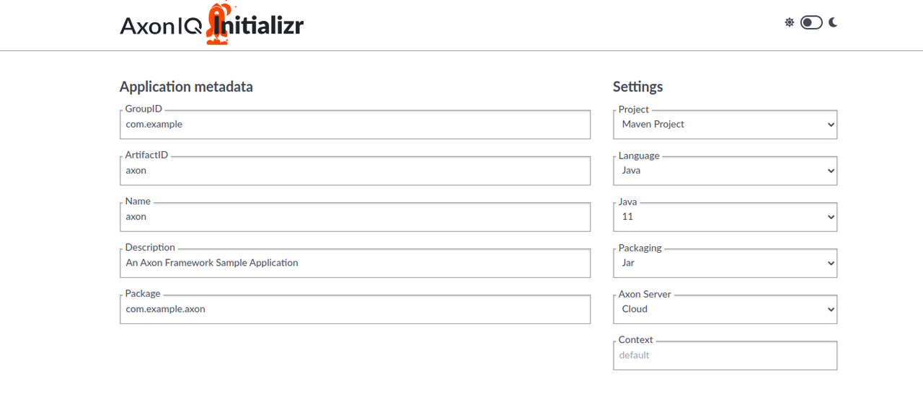Click the Application metadata heading
Screen dimensions: 923x399
point(186,87)
